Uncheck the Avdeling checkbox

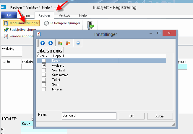click(44, 66)
